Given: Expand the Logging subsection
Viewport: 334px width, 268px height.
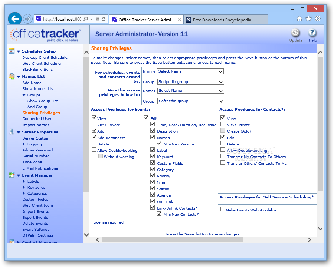Looking at the screenshot, I should 24,144.
